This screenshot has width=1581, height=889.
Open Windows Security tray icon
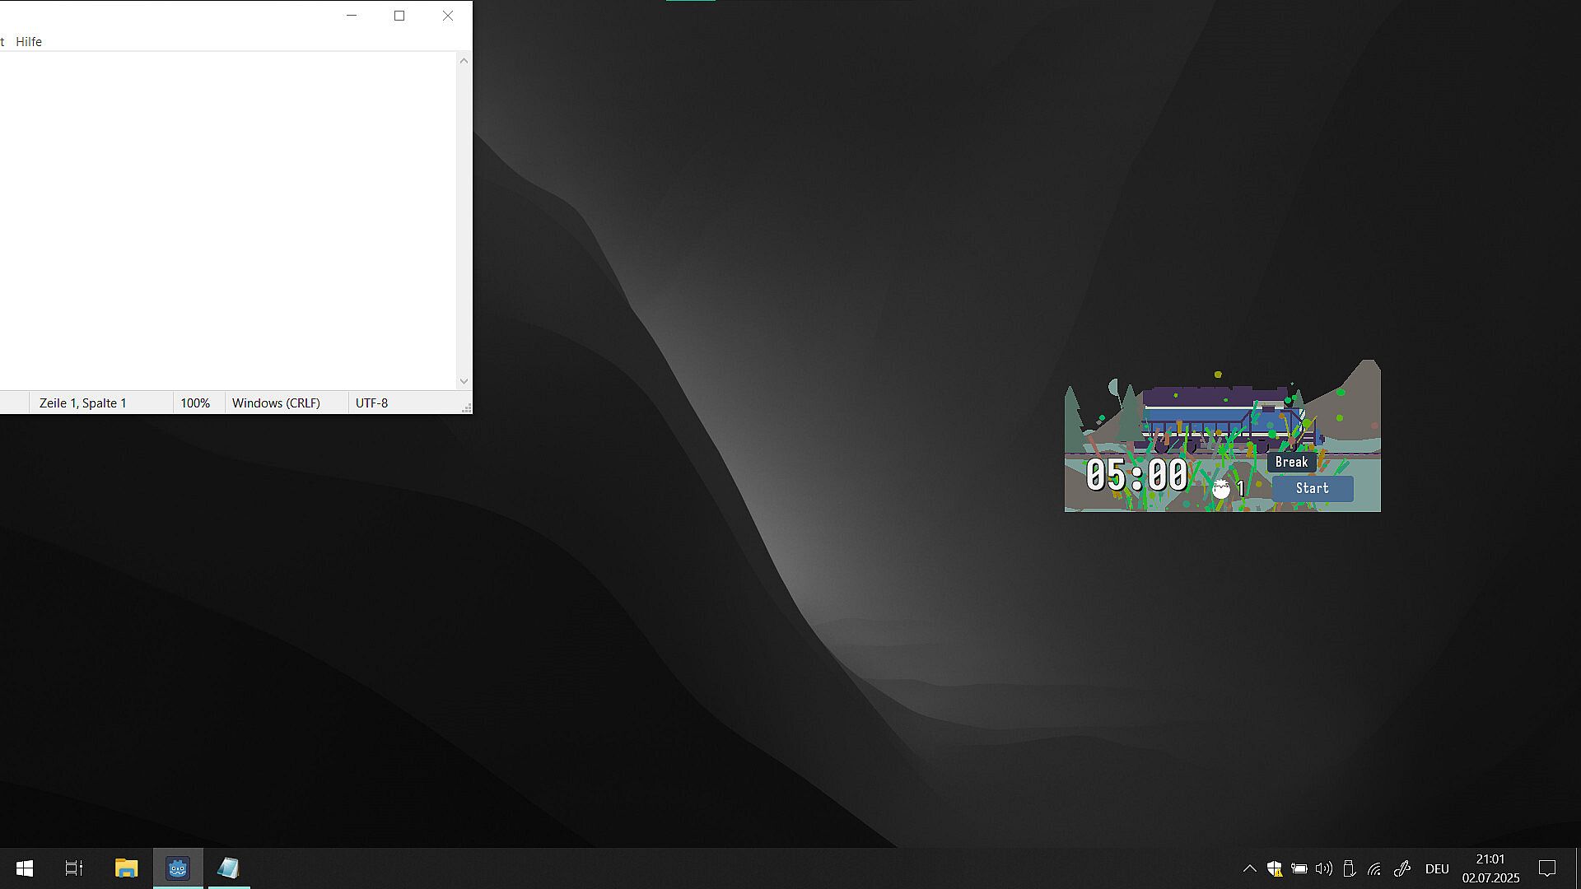(1274, 868)
